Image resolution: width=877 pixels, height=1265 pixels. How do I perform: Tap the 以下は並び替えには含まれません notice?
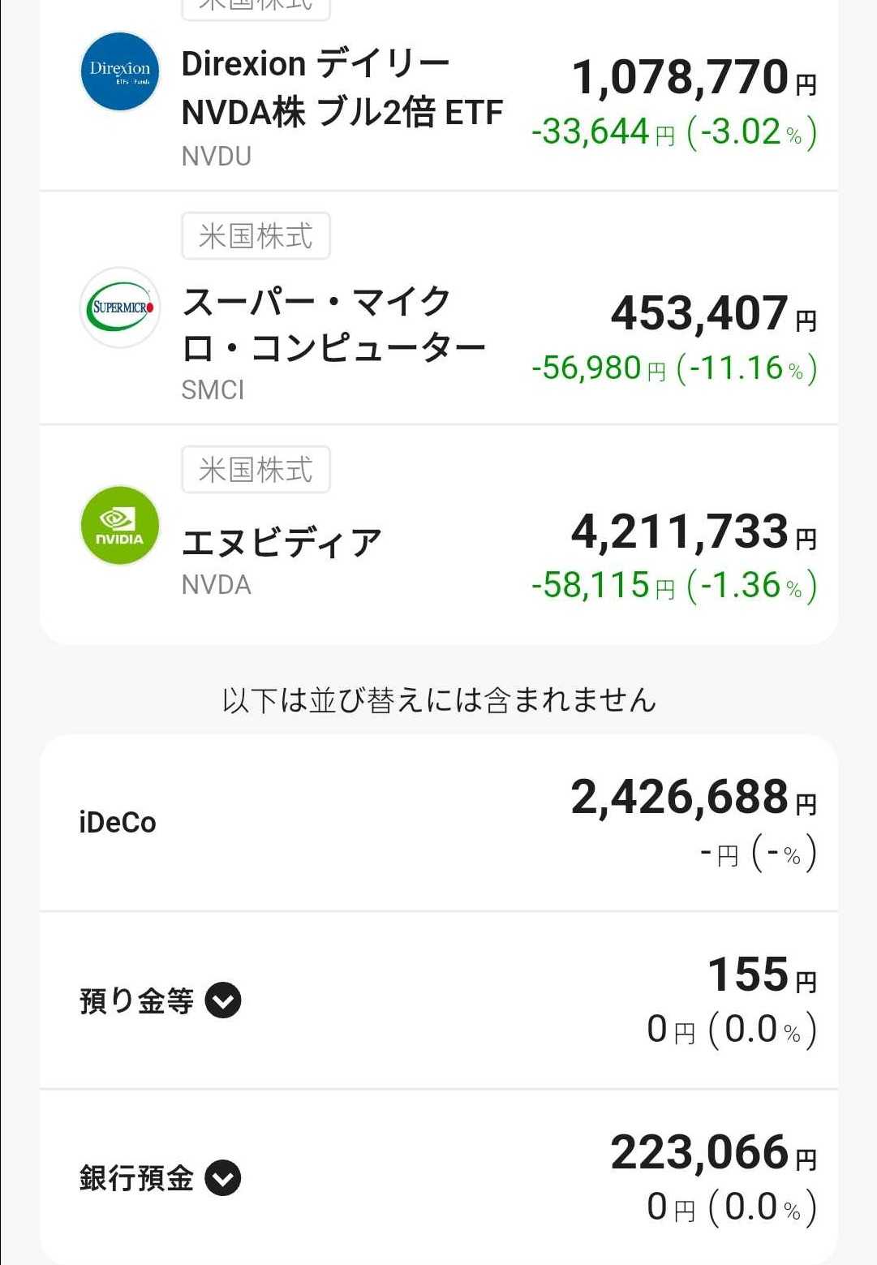(439, 700)
